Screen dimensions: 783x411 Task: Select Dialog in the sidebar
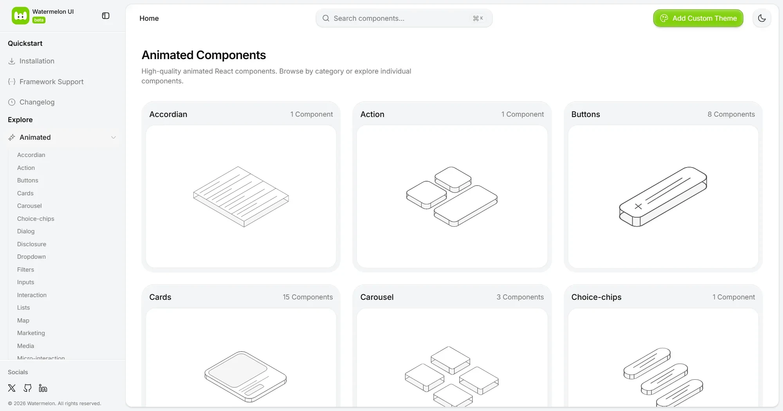(26, 231)
